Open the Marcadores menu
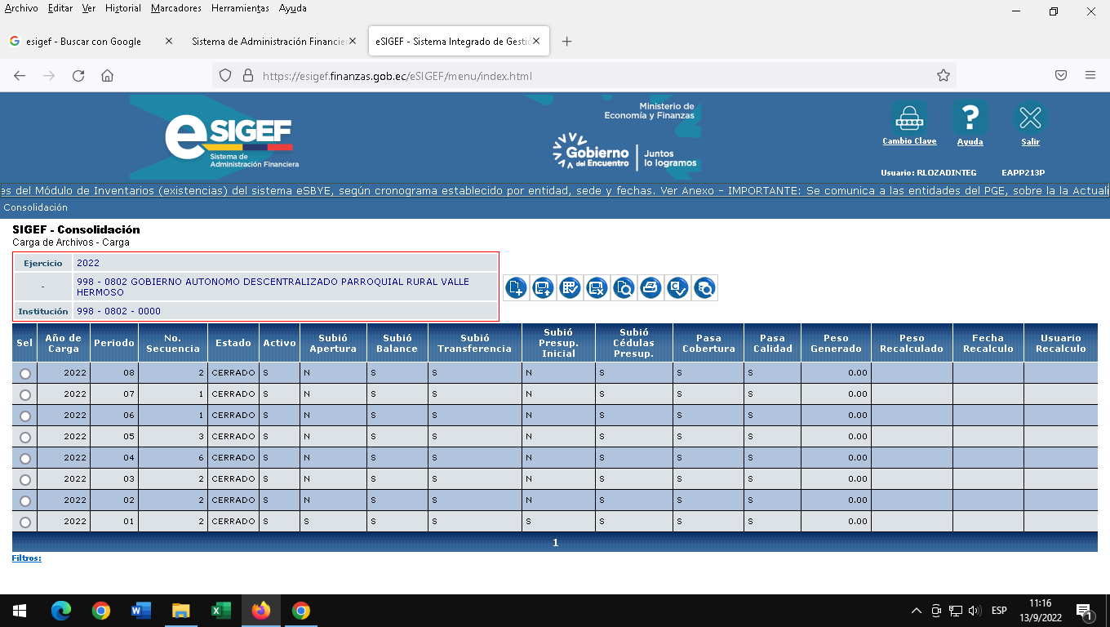The image size is (1110, 627). click(x=175, y=8)
